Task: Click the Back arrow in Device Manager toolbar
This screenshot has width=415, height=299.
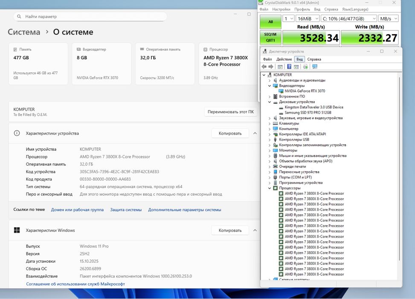Action: tap(264, 67)
